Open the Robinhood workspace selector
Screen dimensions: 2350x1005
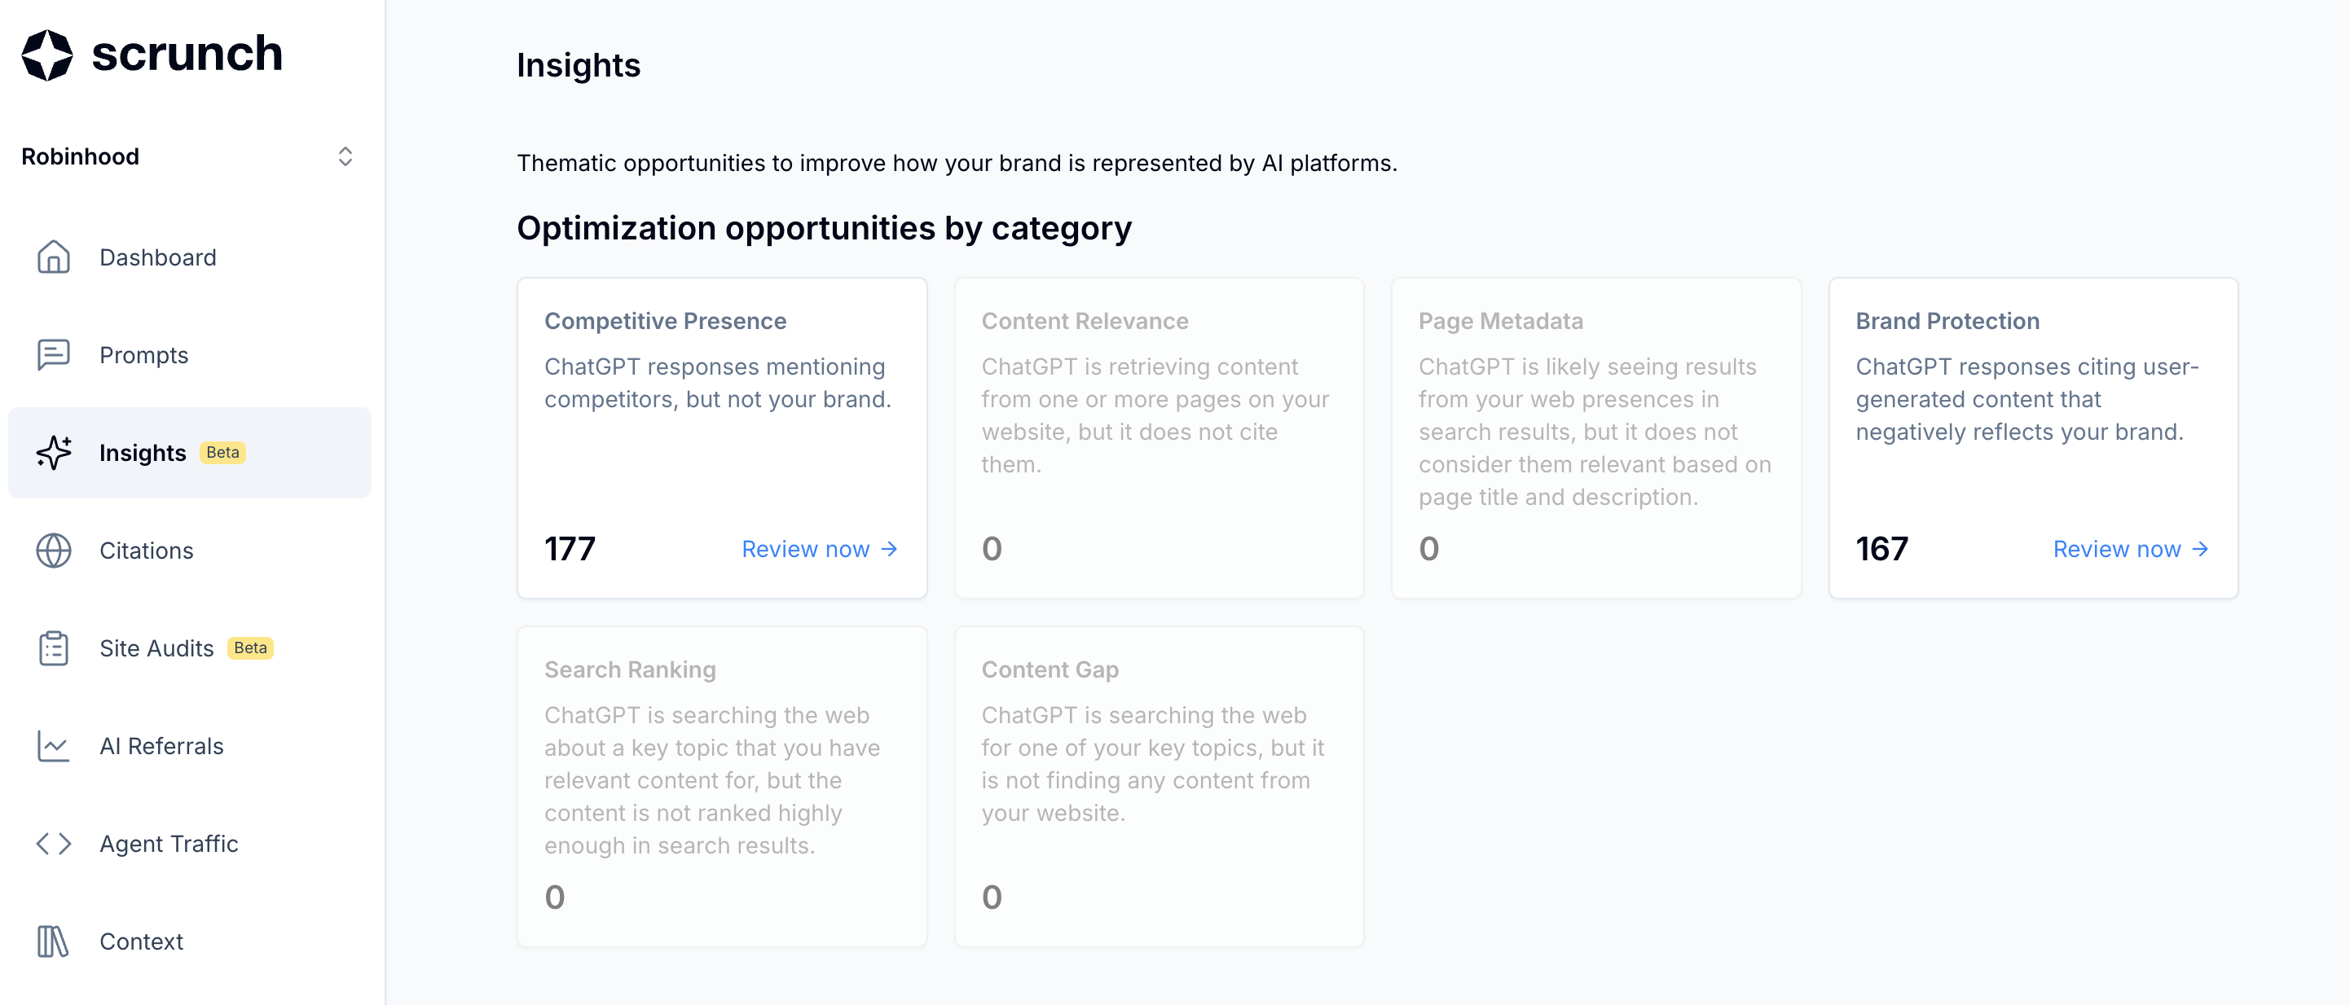(81, 157)
